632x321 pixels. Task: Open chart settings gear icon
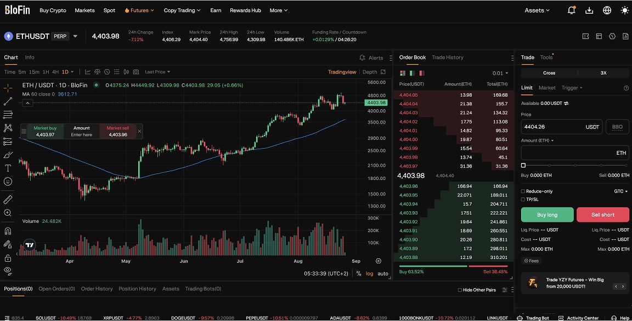click(x=378, y=261)
